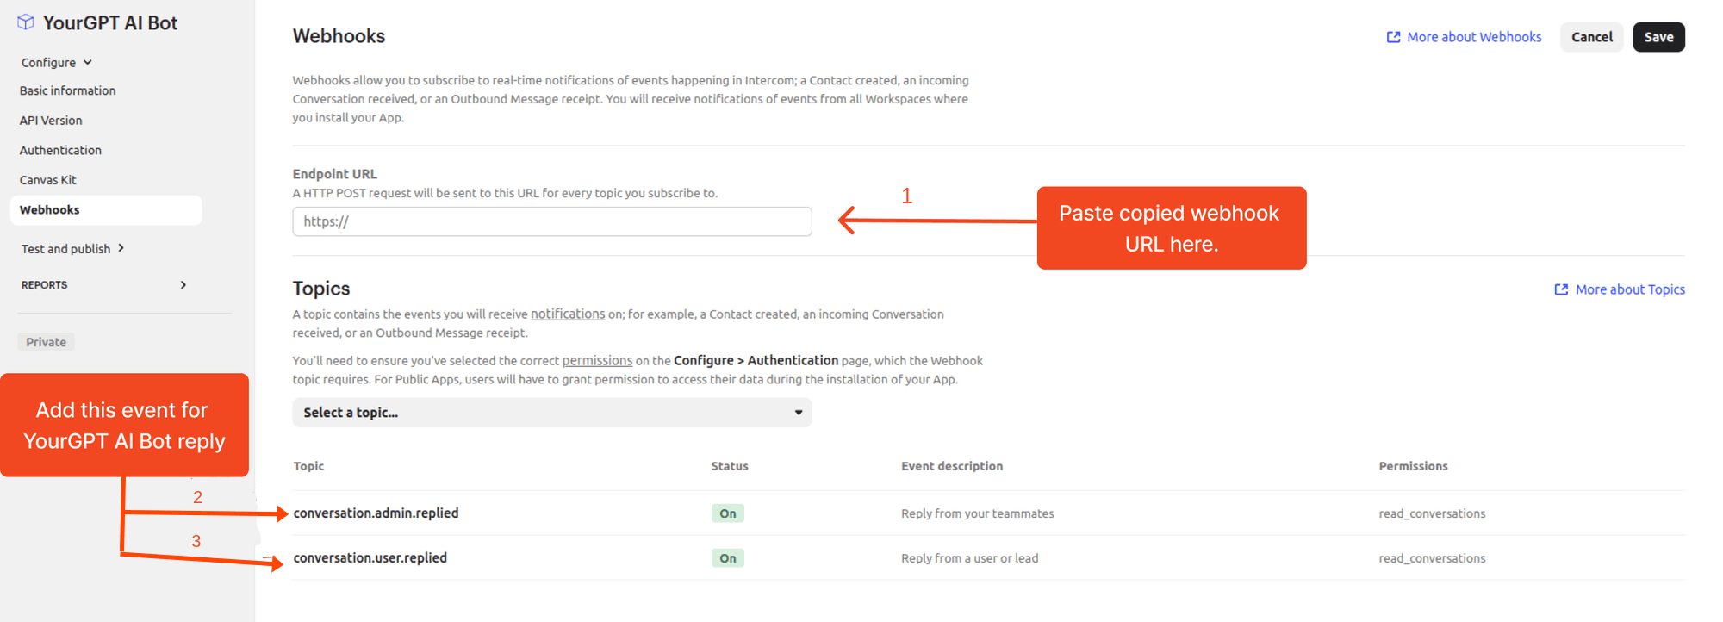Open the Authentication sidebar item
Screen dimensions: 1723x622
click(x=60, y=150)
